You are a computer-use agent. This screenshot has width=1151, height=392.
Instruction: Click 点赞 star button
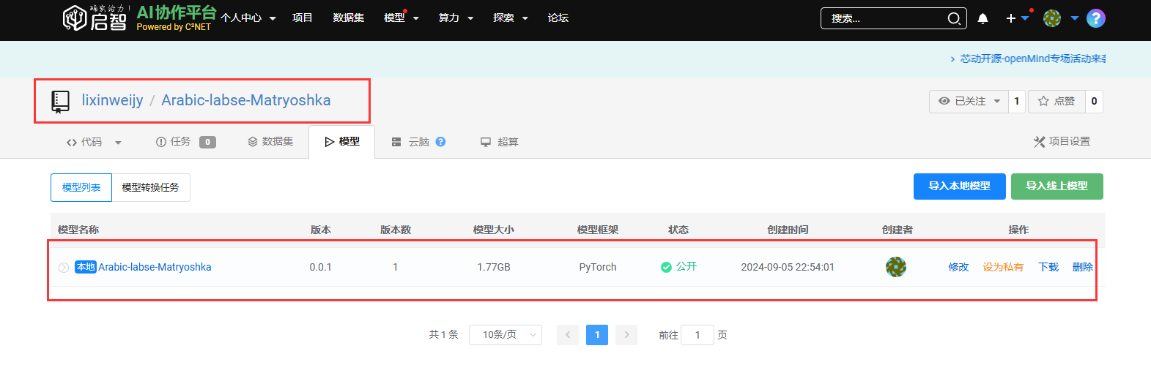pos(1056,102)
